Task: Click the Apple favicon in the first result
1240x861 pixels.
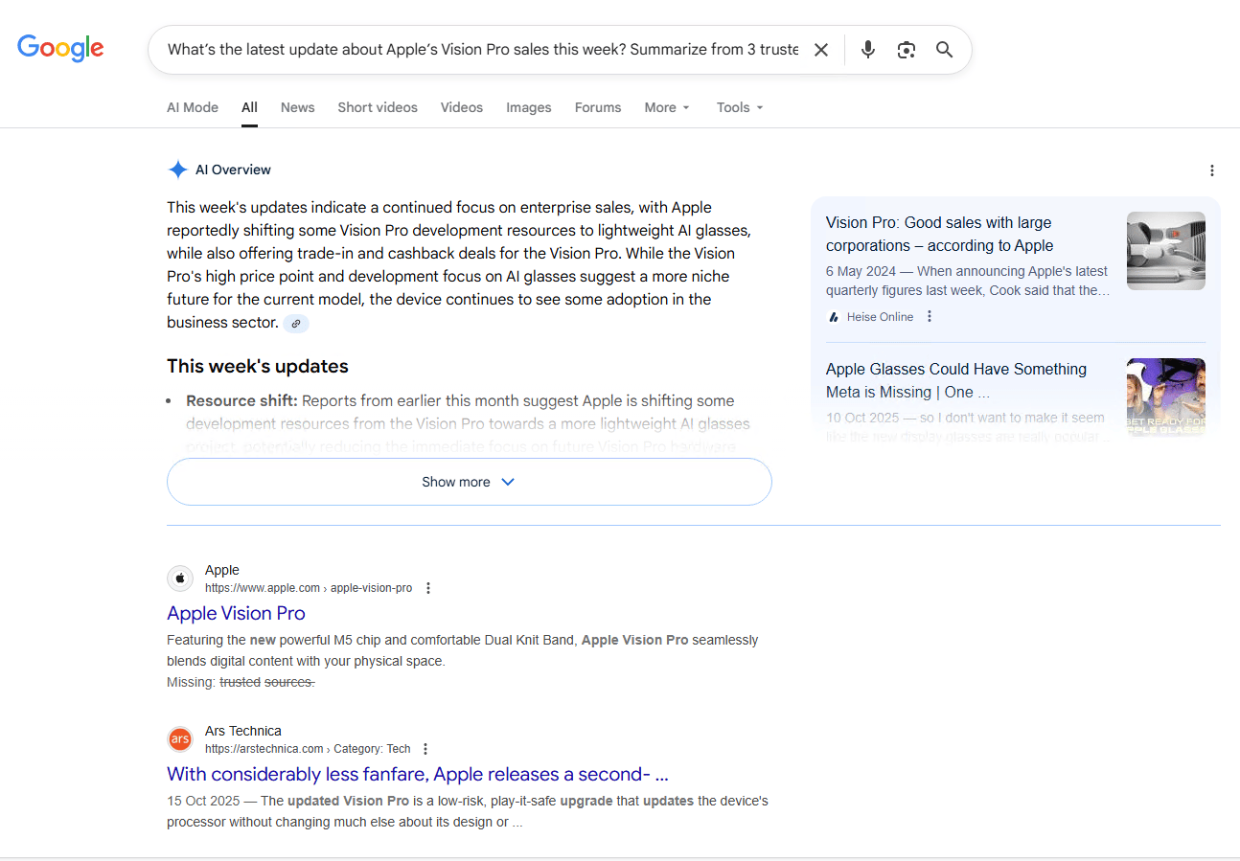Action: tap(180, 578)
